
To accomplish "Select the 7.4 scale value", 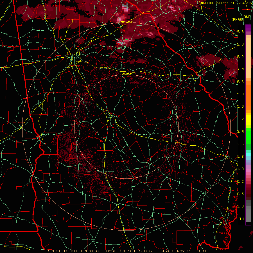I will (240, 69).
